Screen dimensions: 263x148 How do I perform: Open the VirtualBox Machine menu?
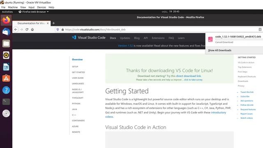13,7
